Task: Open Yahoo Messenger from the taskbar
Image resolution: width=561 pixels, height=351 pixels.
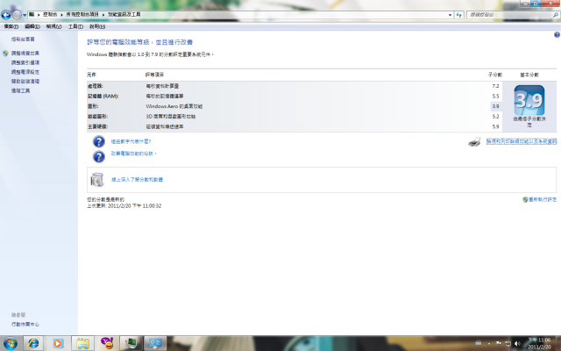Action: pos(107,343)
